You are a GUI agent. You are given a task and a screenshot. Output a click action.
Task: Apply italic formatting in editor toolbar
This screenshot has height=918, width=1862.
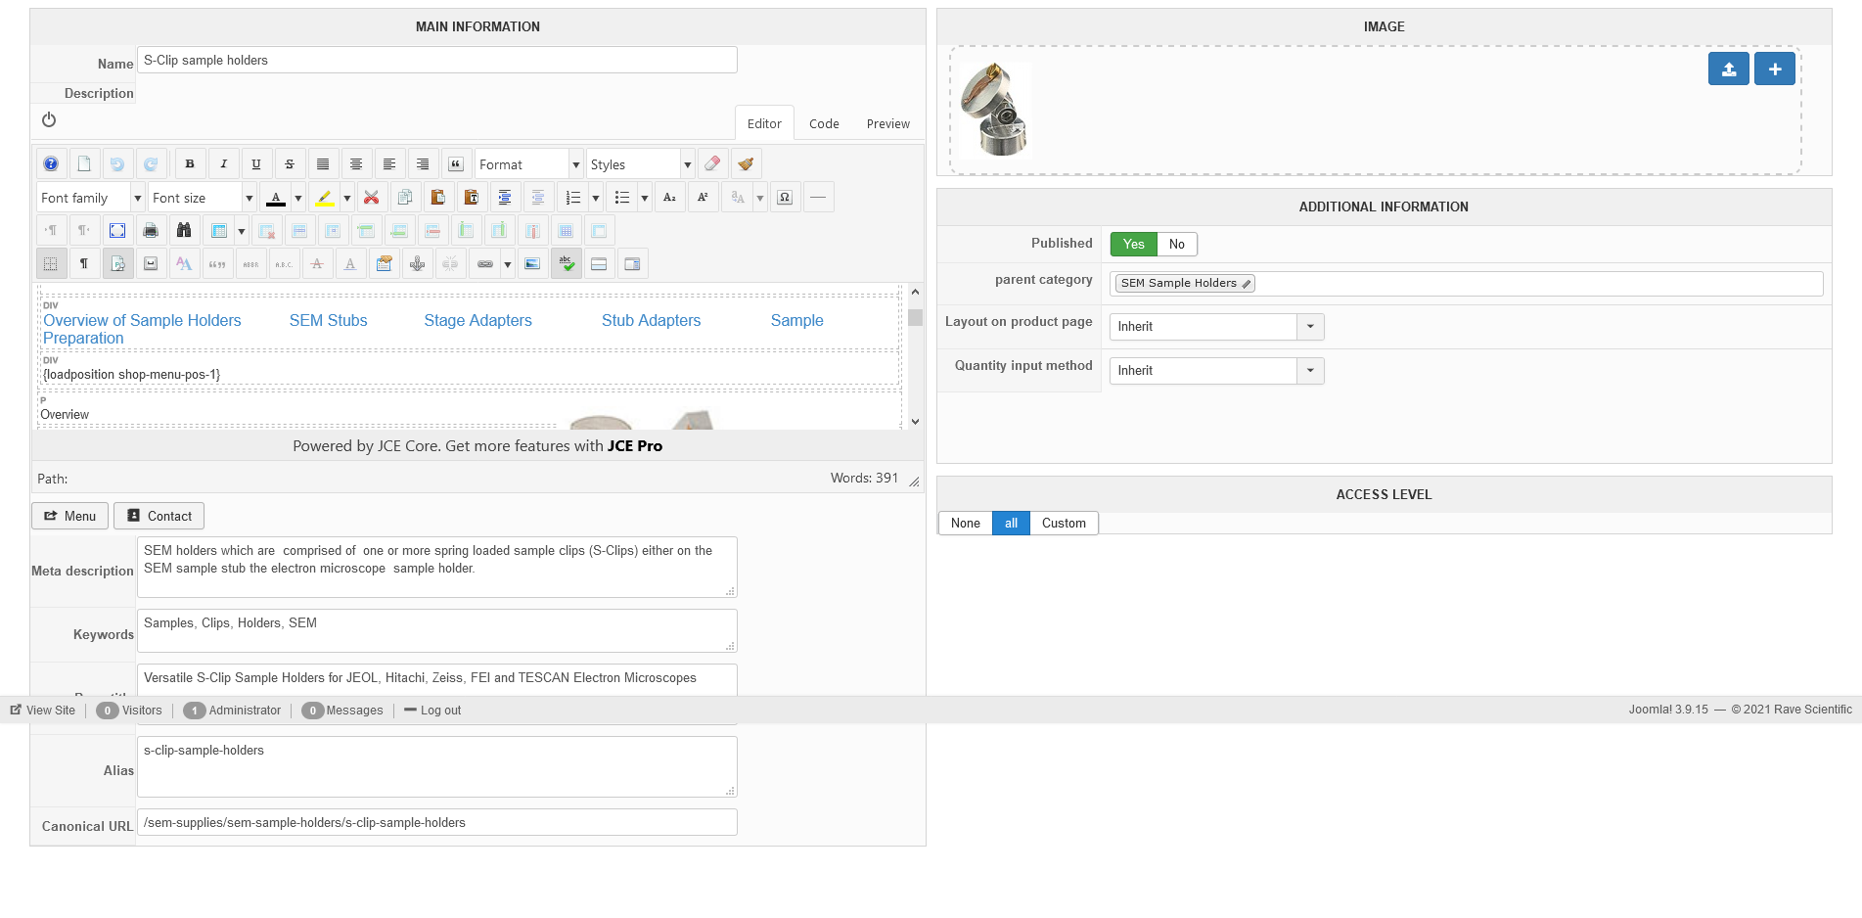tap(223, 164)
